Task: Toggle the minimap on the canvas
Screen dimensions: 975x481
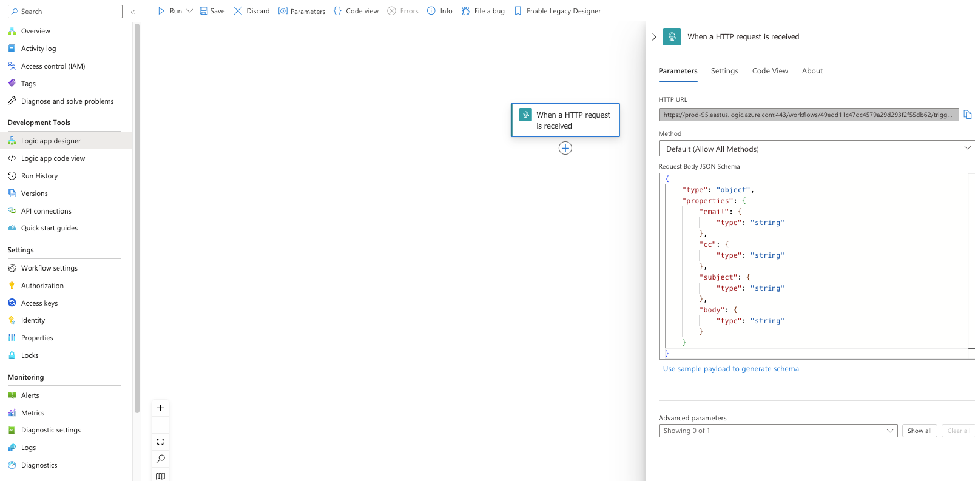Action: (x=160, y=476)
